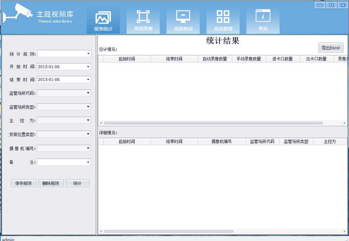The image size is (349, 241).
Task: Open the 系统管理 system management icon
Action: point(223,21)
